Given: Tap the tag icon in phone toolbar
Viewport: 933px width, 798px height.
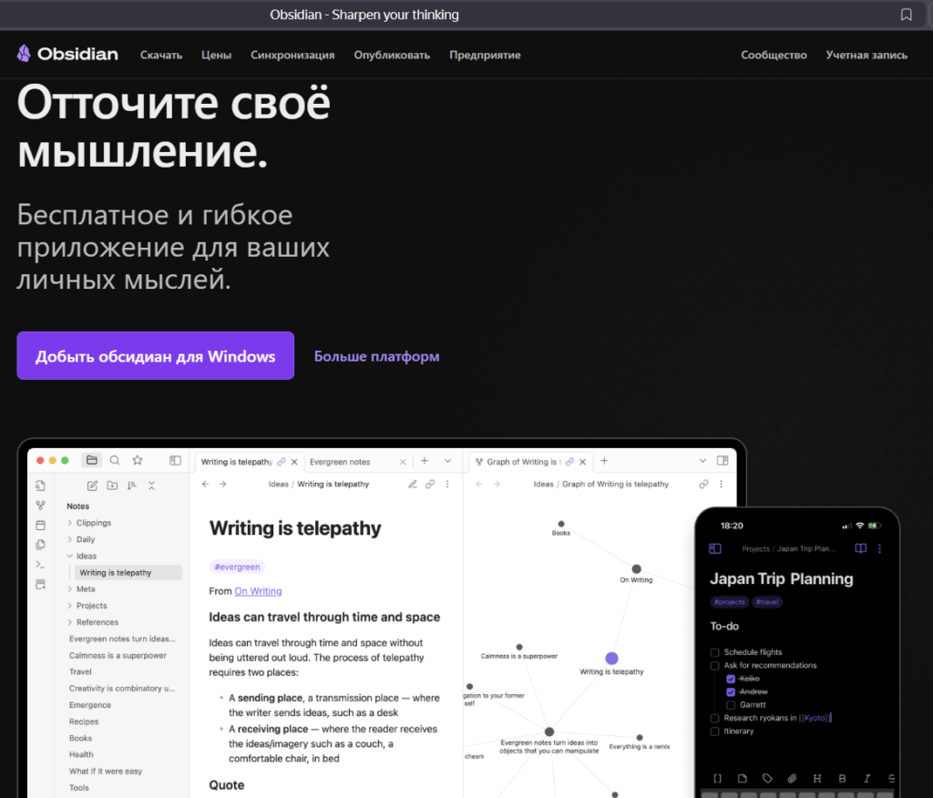Looking at the screenshot, I should coord(767,778).
